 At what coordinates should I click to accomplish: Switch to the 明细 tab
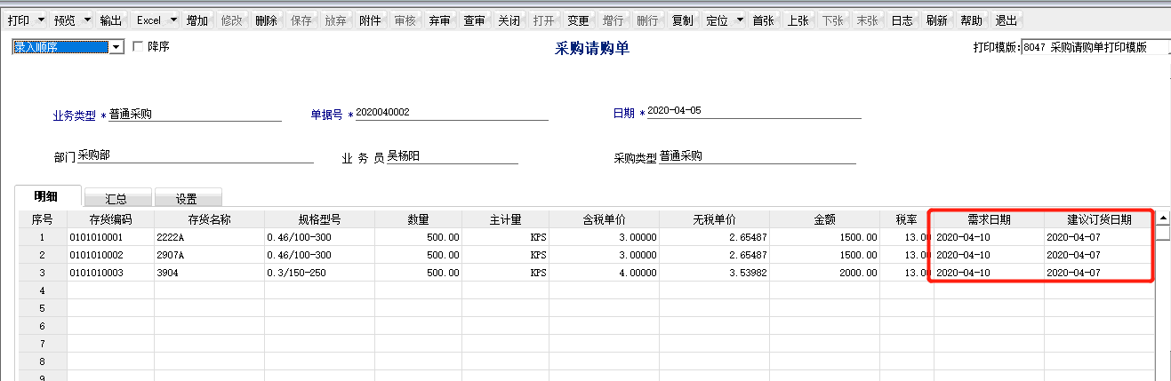tap(48, 197)
